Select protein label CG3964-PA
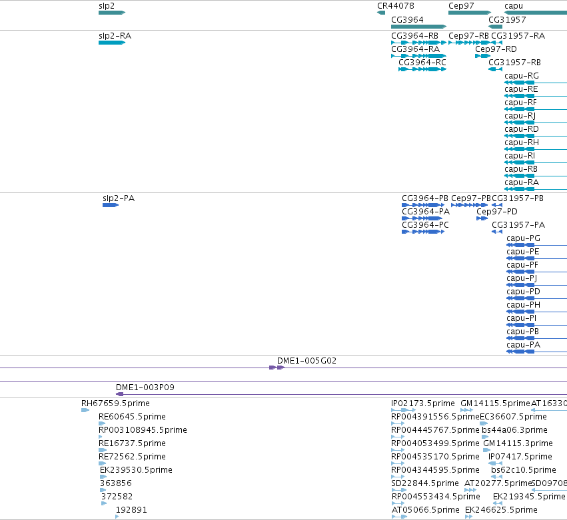567x520 pixels. [426, 212]
